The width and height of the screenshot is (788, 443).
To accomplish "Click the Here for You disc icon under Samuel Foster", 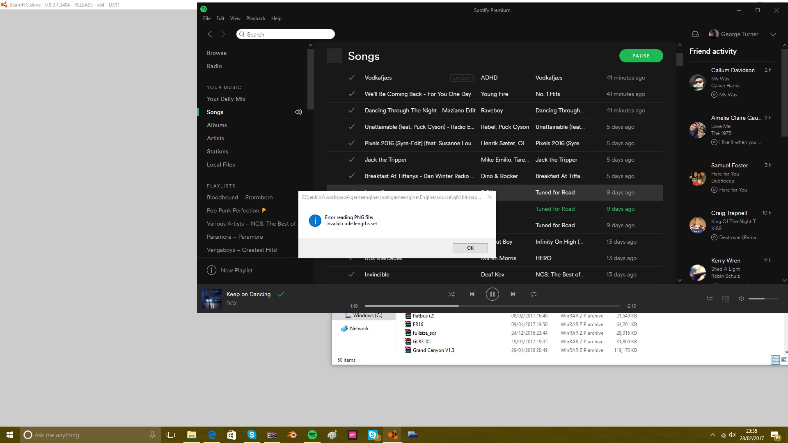I will click(714, 190).
